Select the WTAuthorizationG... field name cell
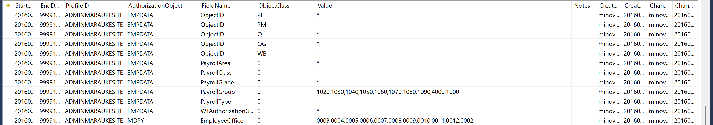This screenshot has height=125, width=713. [227, 111]
